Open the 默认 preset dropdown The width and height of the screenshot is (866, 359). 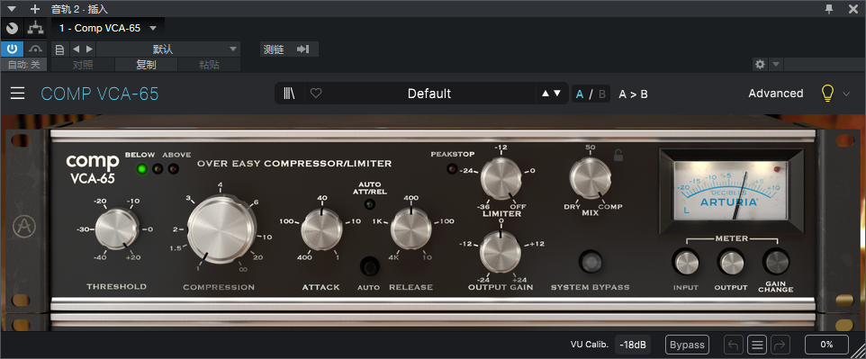click(168, 49)
